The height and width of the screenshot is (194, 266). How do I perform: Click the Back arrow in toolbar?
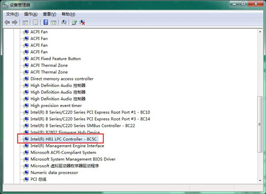7,22
